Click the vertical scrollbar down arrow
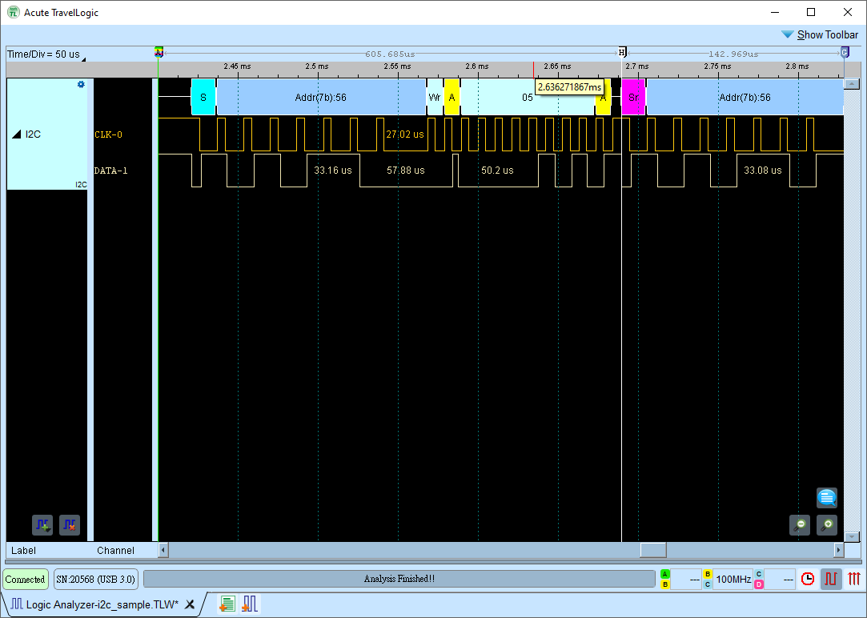This screenshot has width=867, height=618. (x=852, y=536)
